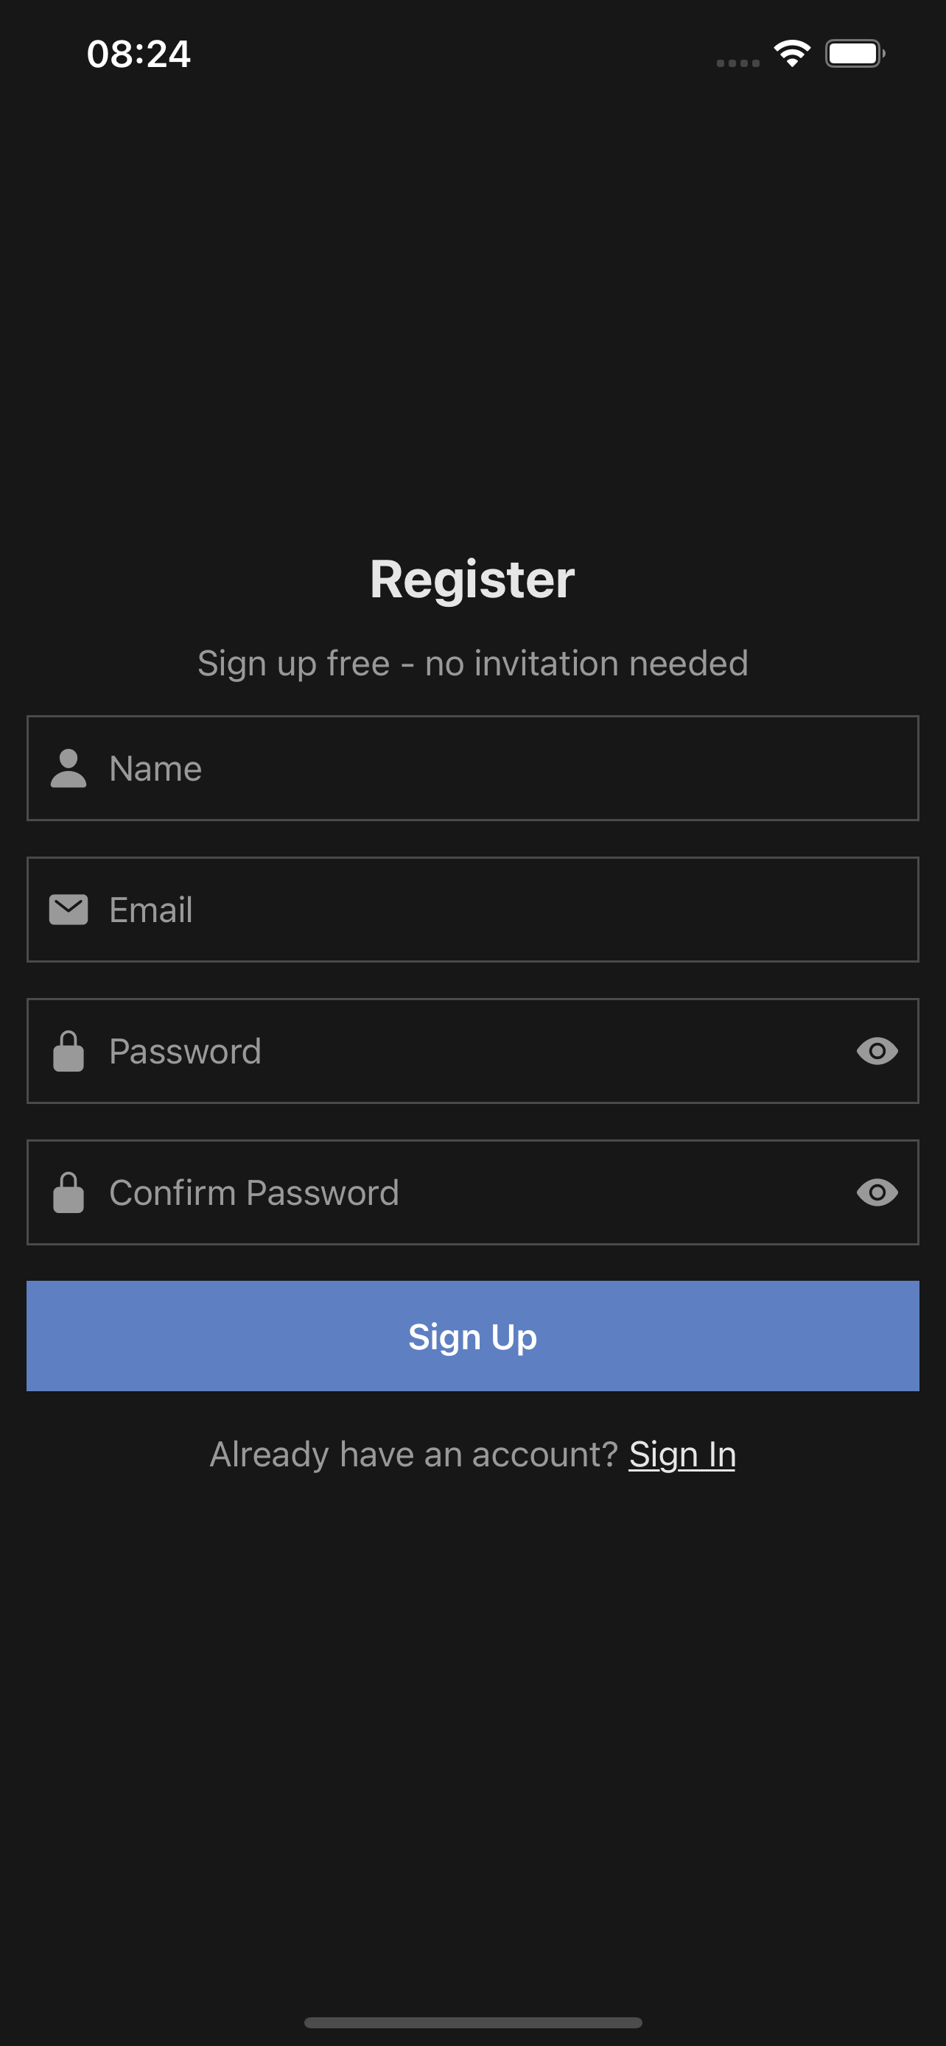Tap the home indicator bar at the bottom
The width and height of the screenshot is (946, 2046).
[472, 2022]
